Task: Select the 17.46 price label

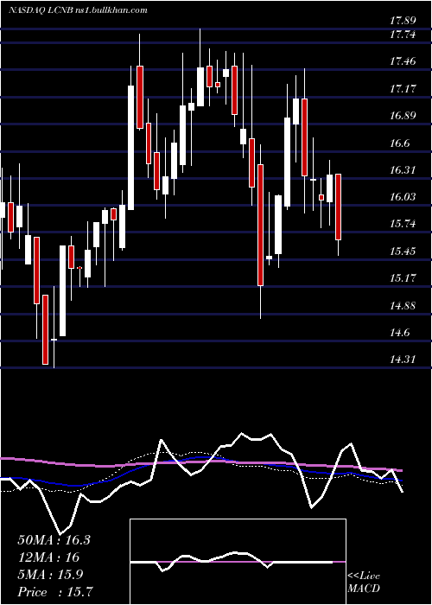Action: coord(402,61)
